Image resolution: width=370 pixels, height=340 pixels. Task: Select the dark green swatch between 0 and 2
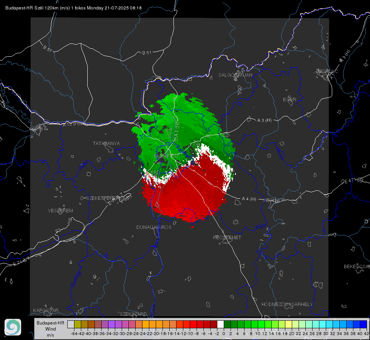227,324
